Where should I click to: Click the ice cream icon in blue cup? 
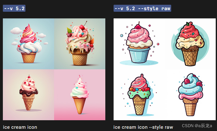tap(139, 44)
